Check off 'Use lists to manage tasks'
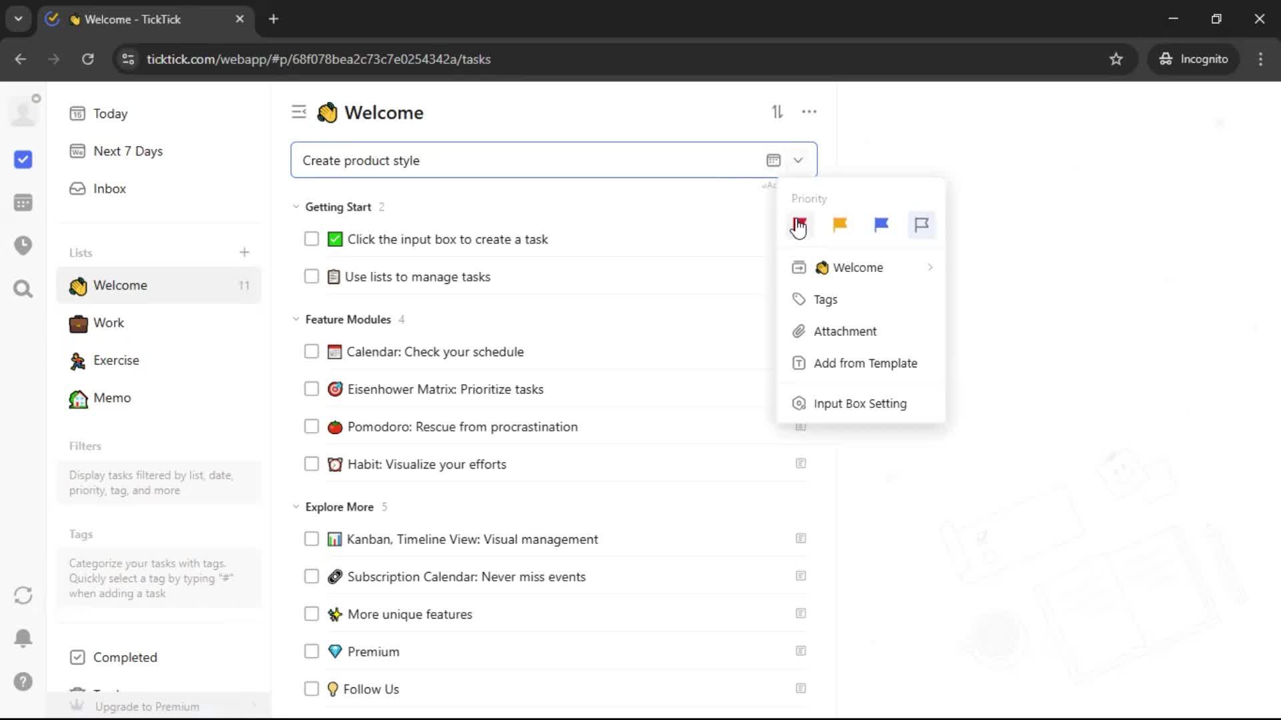 click(x=312, y=277)
